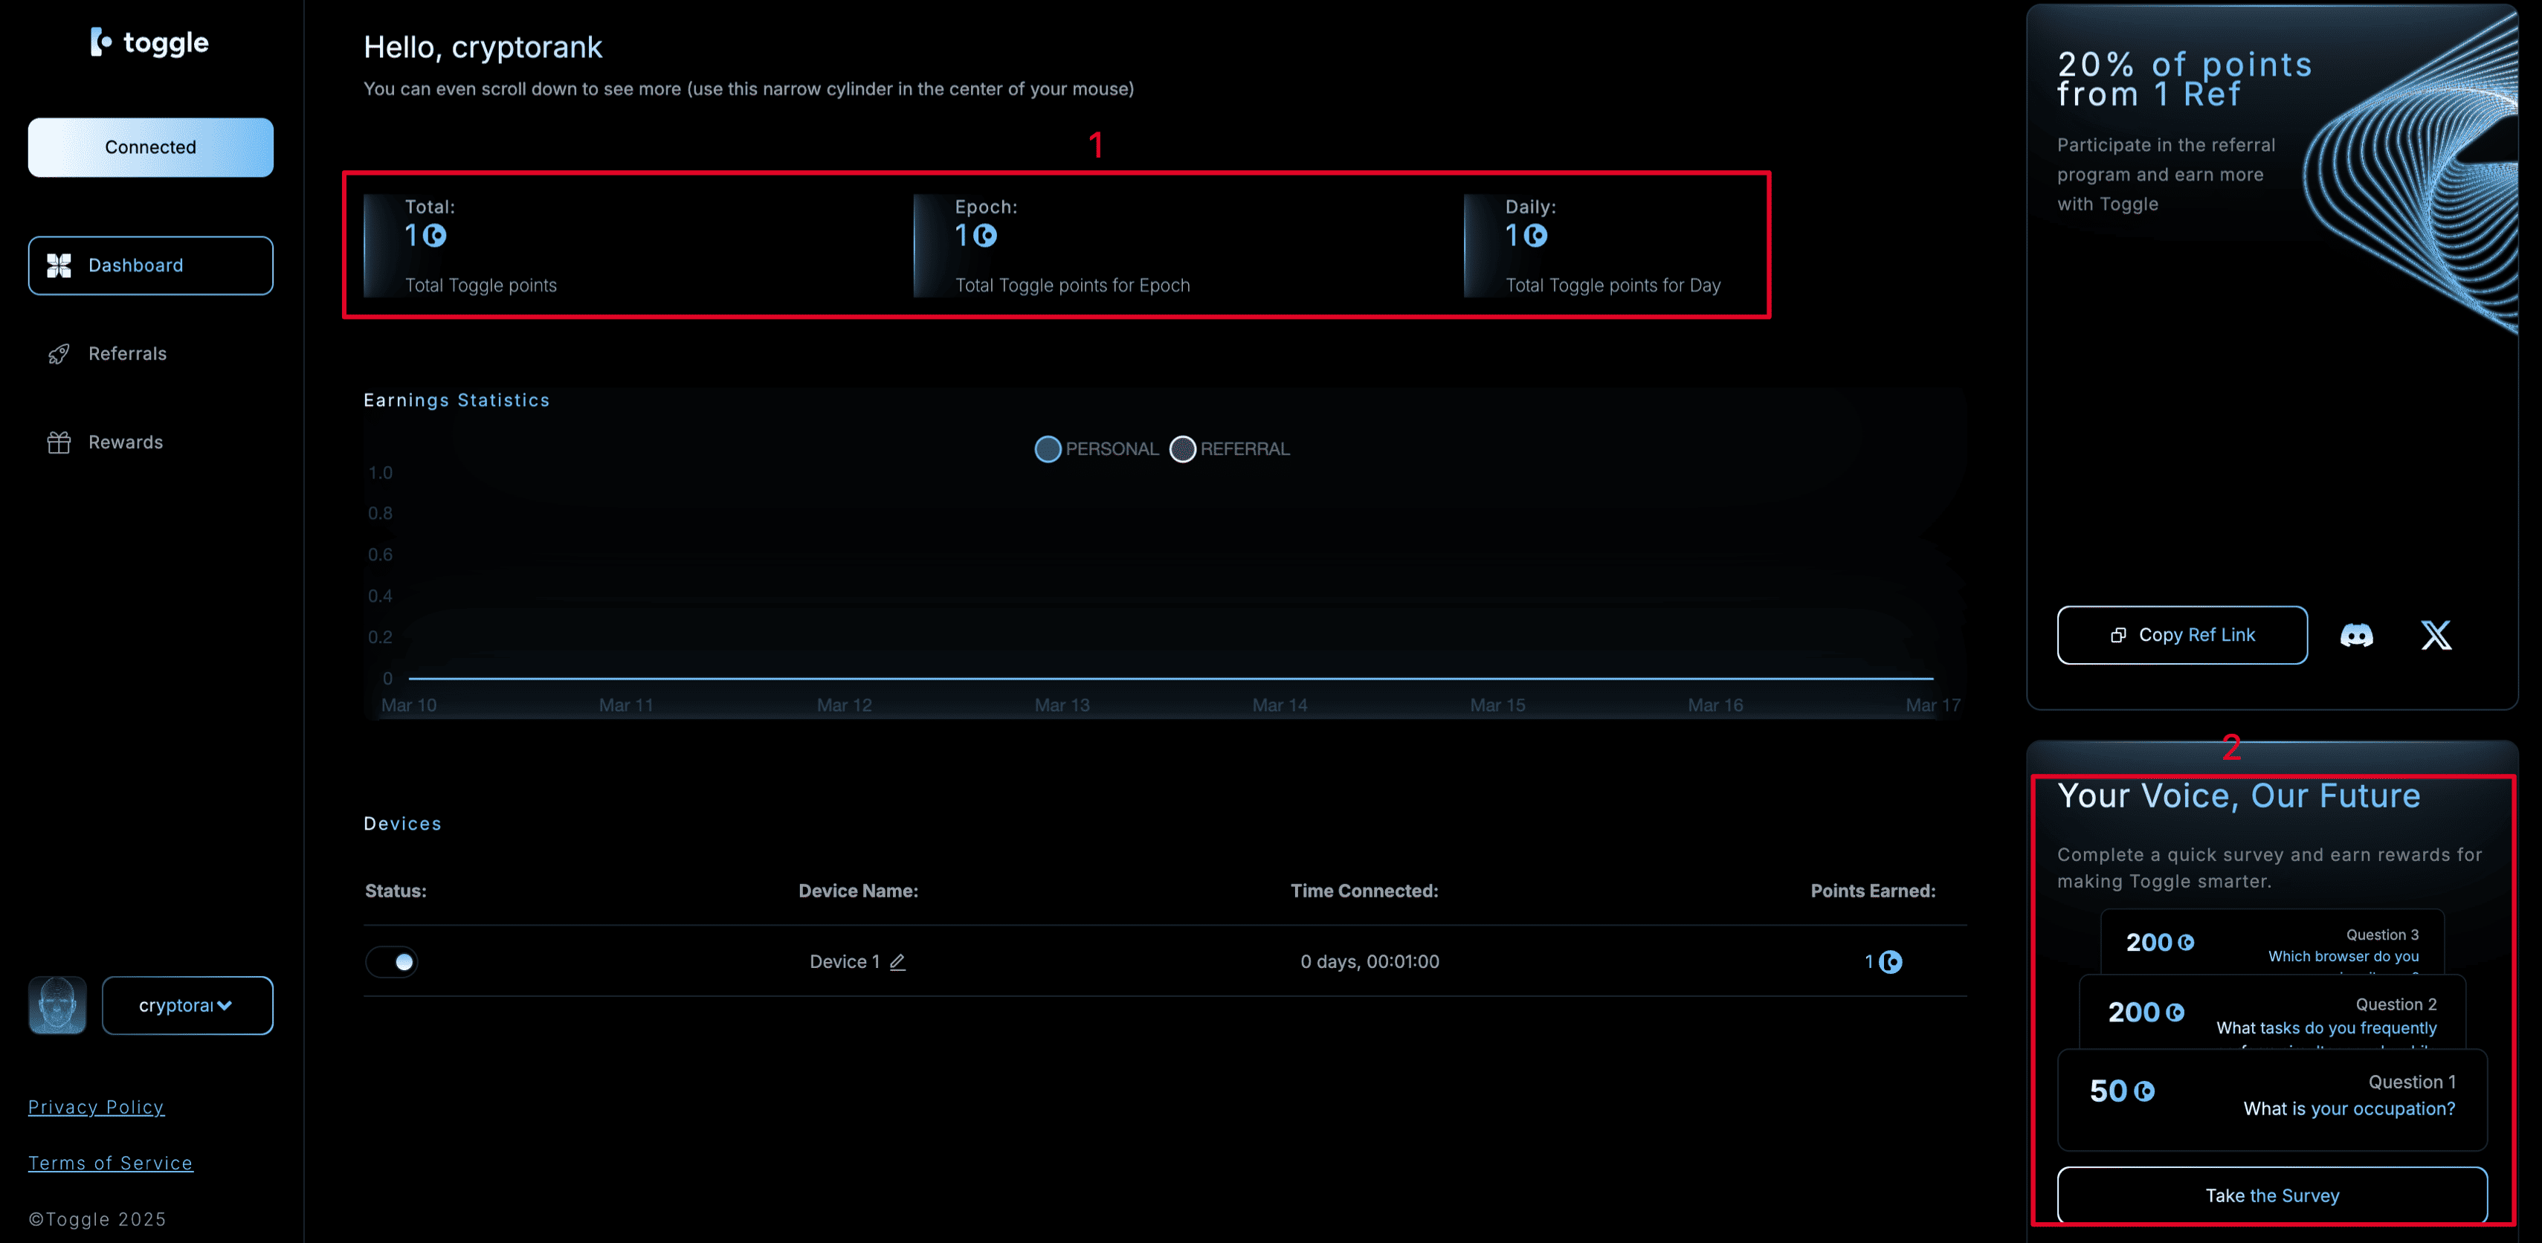The image size is (2542, 1243).
Task: Open the Terms of Service link
Action: click(x=111, y=1163)
